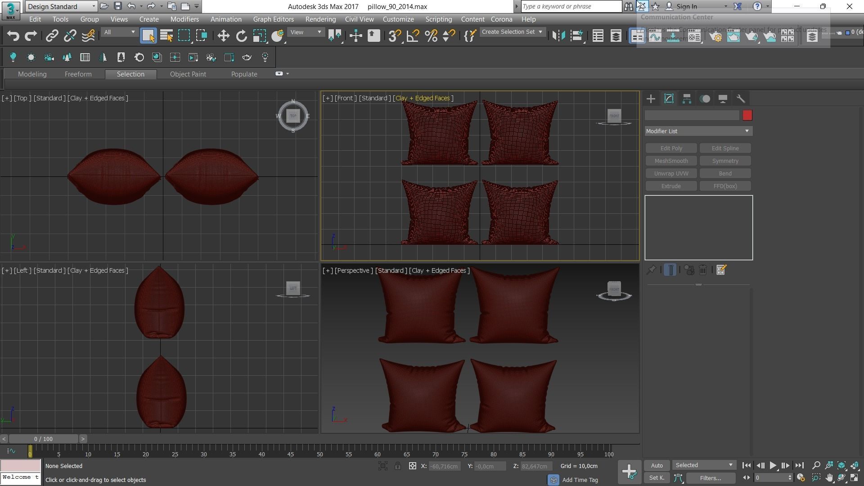This screenshot has height=486, width=864.
Task: Activate the Unlink Selection tool
Action: [x=70, y=36]
